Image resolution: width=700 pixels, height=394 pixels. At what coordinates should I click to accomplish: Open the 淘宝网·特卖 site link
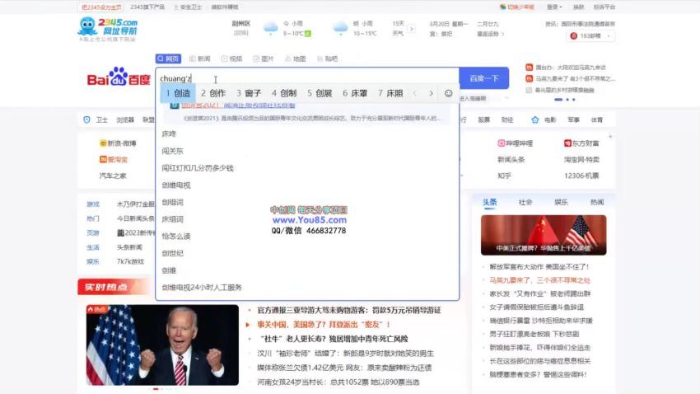point(581,159)
